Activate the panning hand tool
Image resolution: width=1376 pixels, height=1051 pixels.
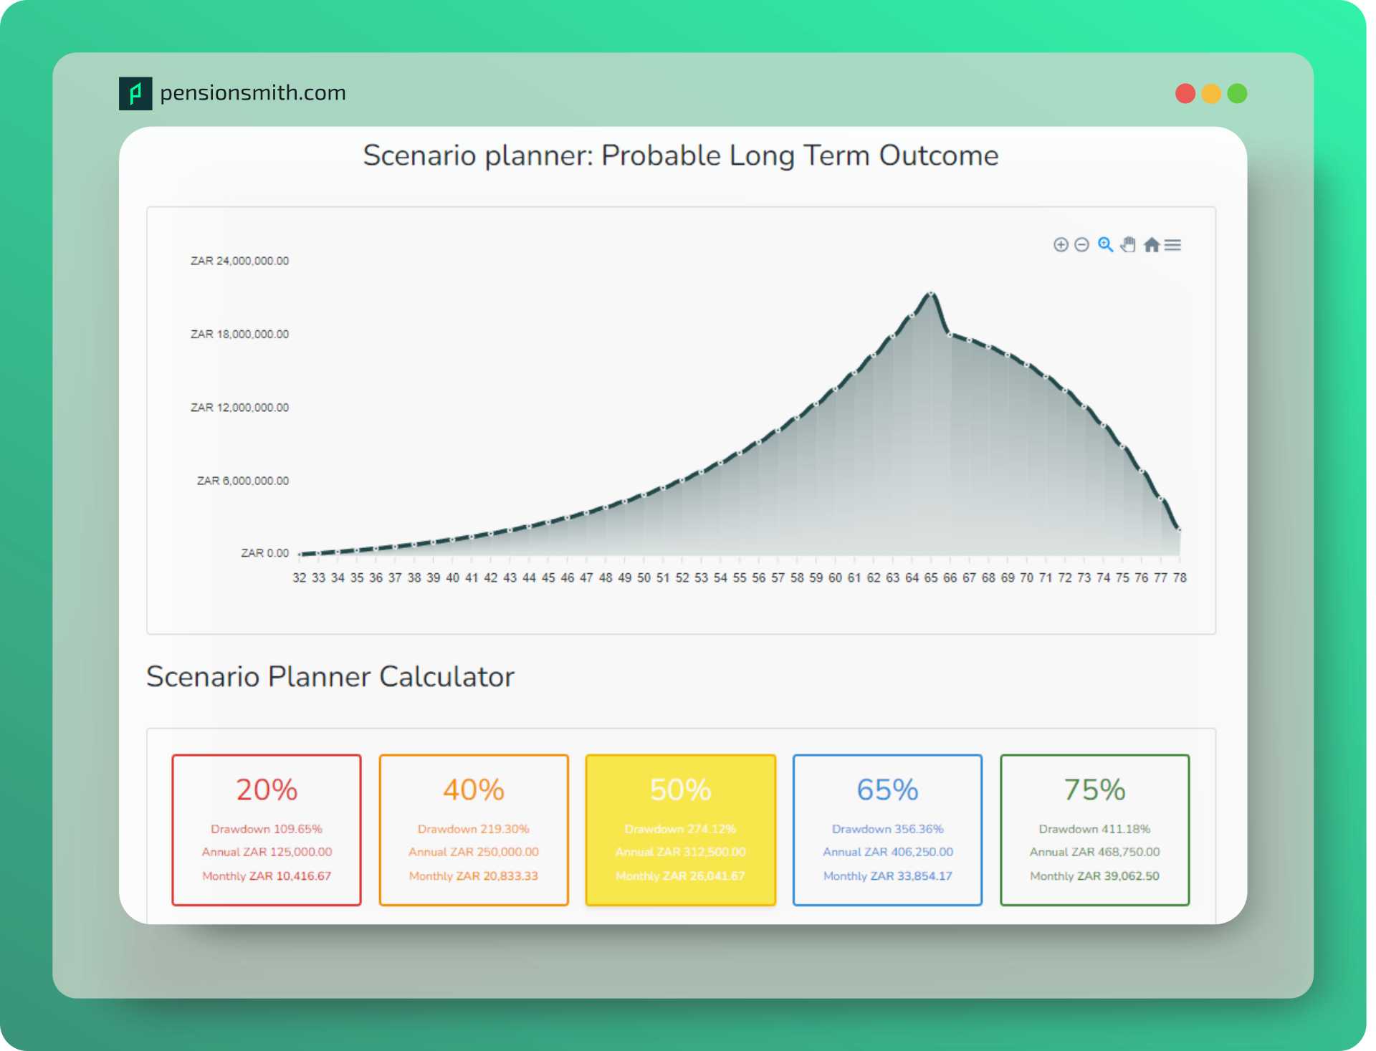[x=1128, y=245]
